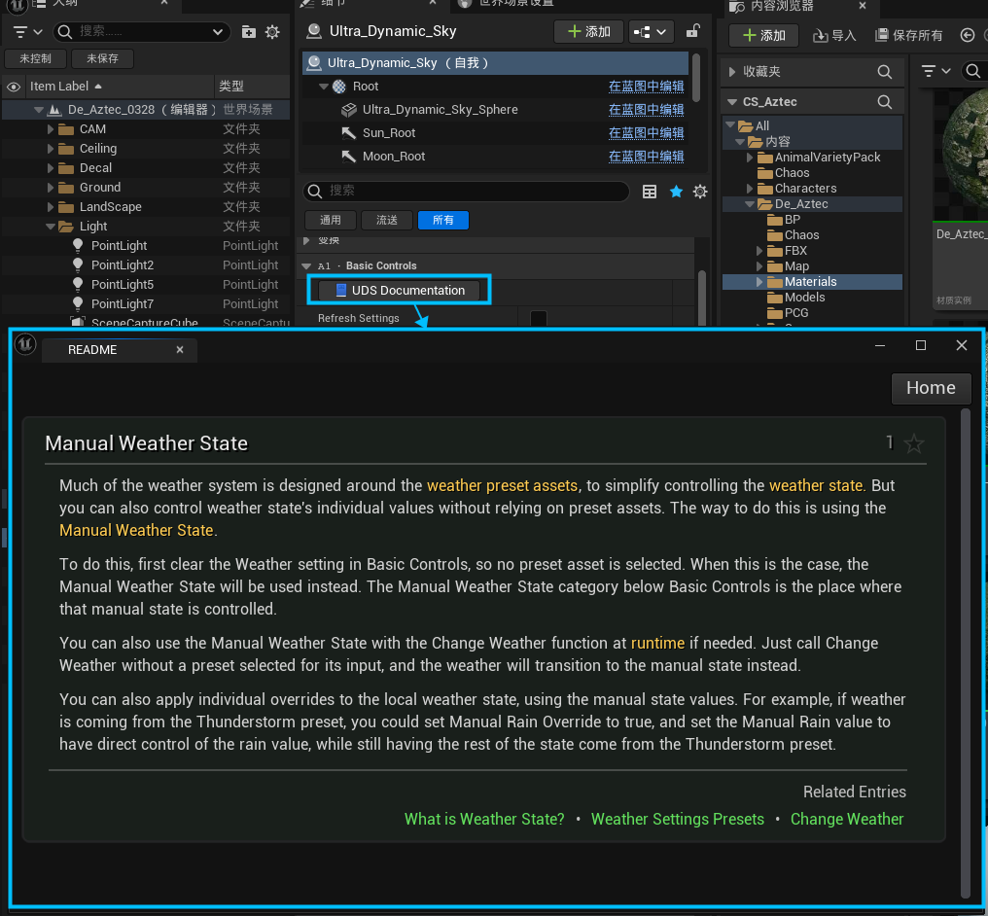Screen dimensions: 988x916
Task: Expand the AnimalVarietyPack folder
Action: pyautogui.click(x=749, y=158)
